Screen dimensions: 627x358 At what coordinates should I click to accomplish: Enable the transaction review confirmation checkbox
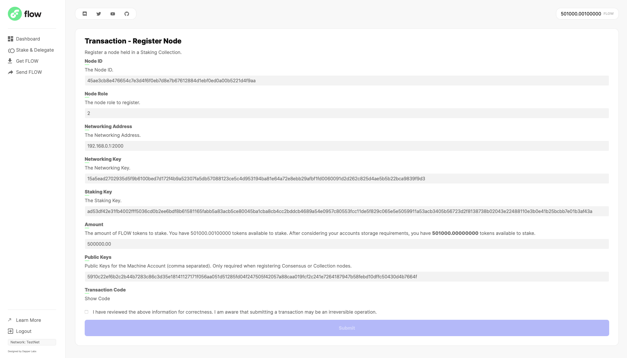click(86, 312)
